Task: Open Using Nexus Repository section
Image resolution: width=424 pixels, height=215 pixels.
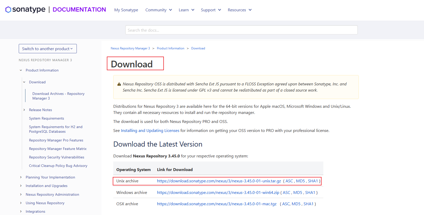Action: [45, 203]
